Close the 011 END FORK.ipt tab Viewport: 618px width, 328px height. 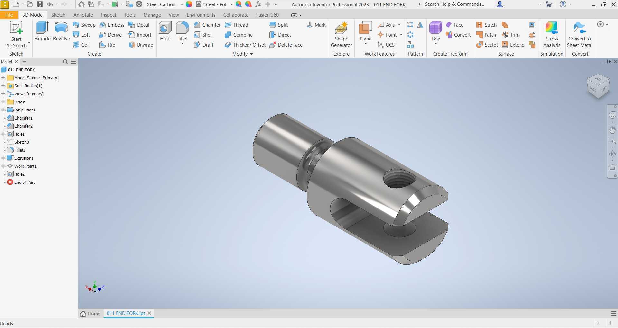click(149, 313)
